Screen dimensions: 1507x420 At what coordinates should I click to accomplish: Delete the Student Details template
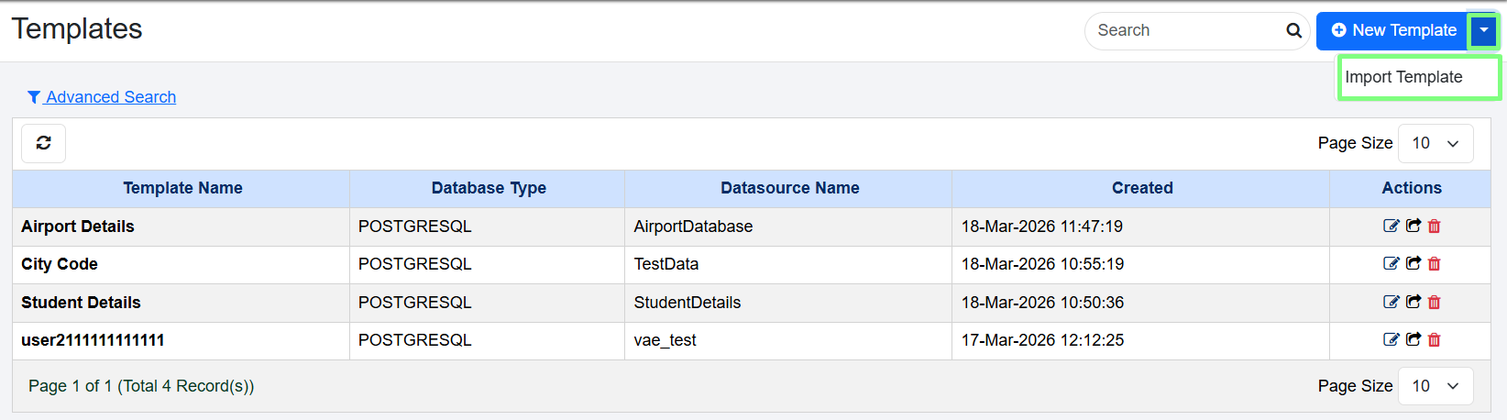pyautogui.click(x=1435, y=302)
